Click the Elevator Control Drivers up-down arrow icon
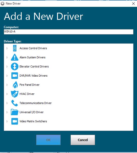Screen dimensions: 137x153 (x=15, y=66)
